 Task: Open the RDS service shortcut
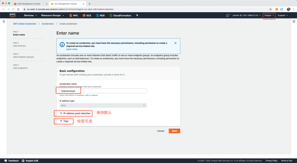click(100, 15)
